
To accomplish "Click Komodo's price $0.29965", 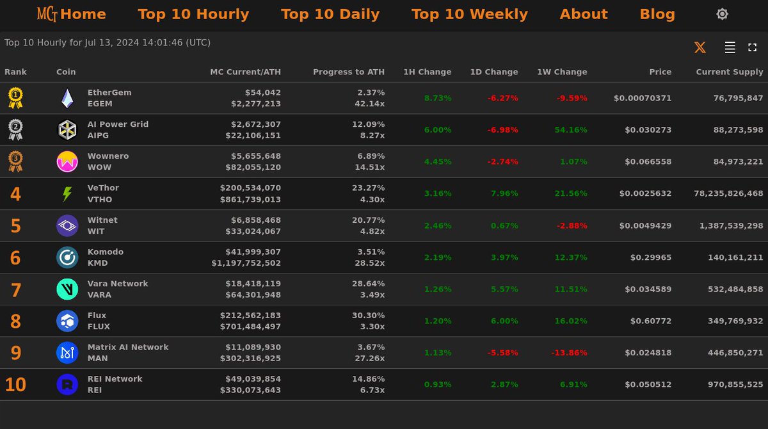I will tap(651, 257).
